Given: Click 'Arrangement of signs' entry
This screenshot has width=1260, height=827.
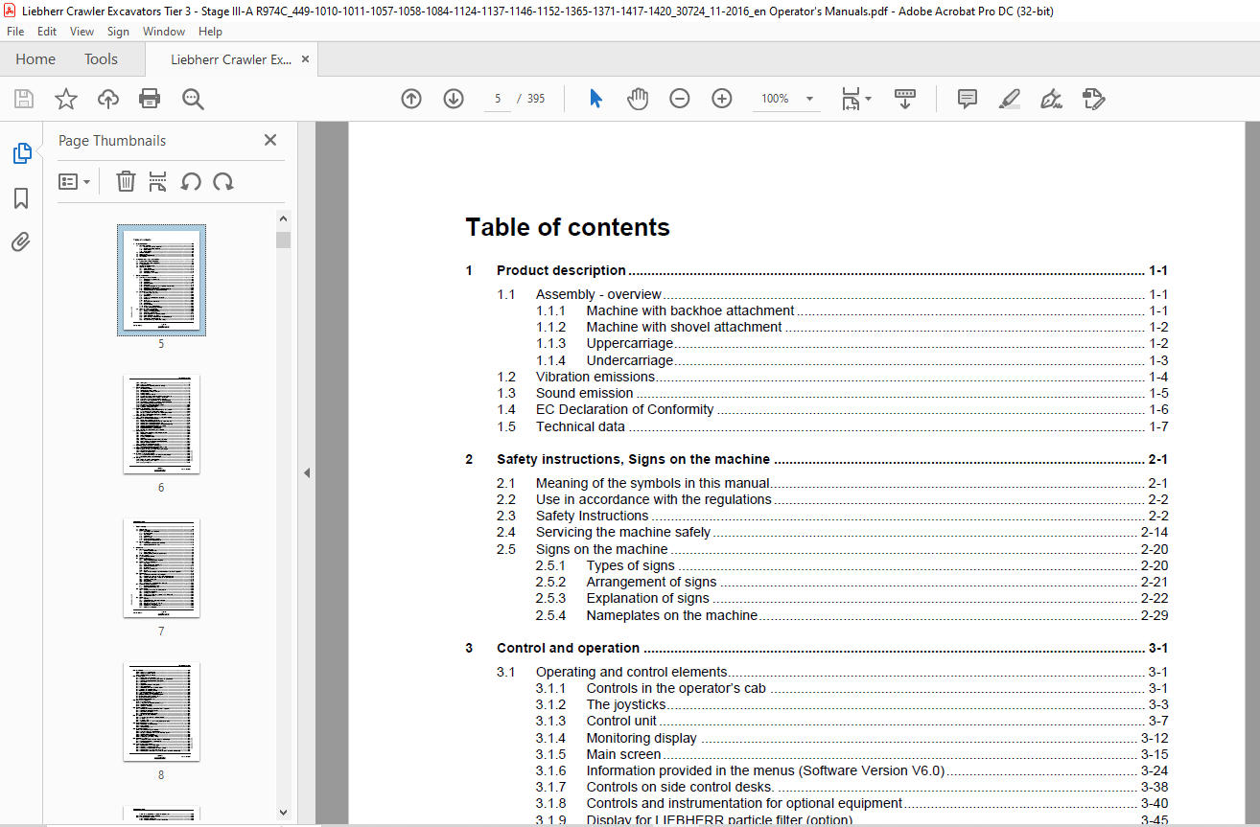Looking at the screenshot, I should tap(651, 582).
